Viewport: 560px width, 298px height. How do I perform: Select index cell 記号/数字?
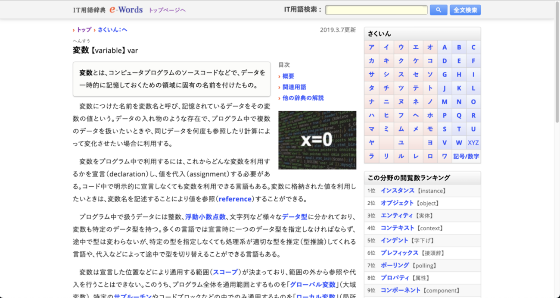coord(466,156)
